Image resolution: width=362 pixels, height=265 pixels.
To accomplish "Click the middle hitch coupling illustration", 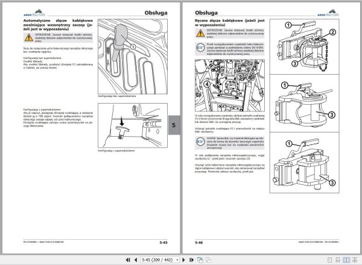I will (x=304, y=103).
